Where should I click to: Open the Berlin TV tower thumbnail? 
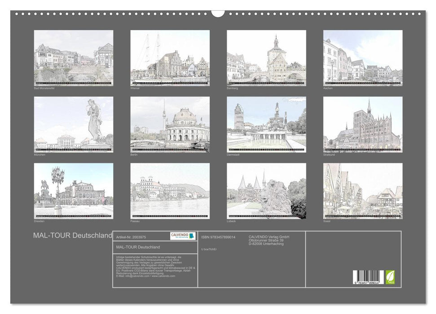[x=170, y=124]
